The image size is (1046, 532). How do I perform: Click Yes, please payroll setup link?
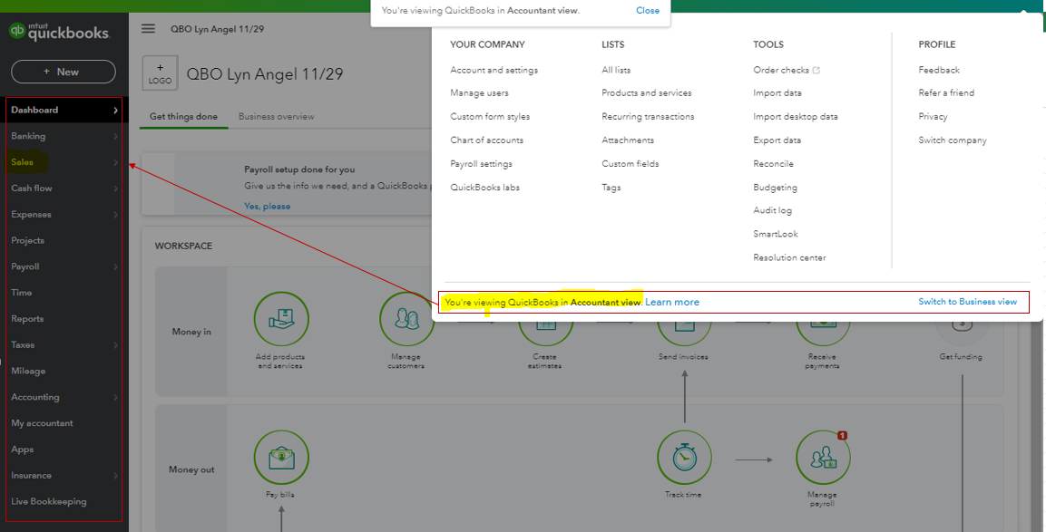(x=267, y=206)
